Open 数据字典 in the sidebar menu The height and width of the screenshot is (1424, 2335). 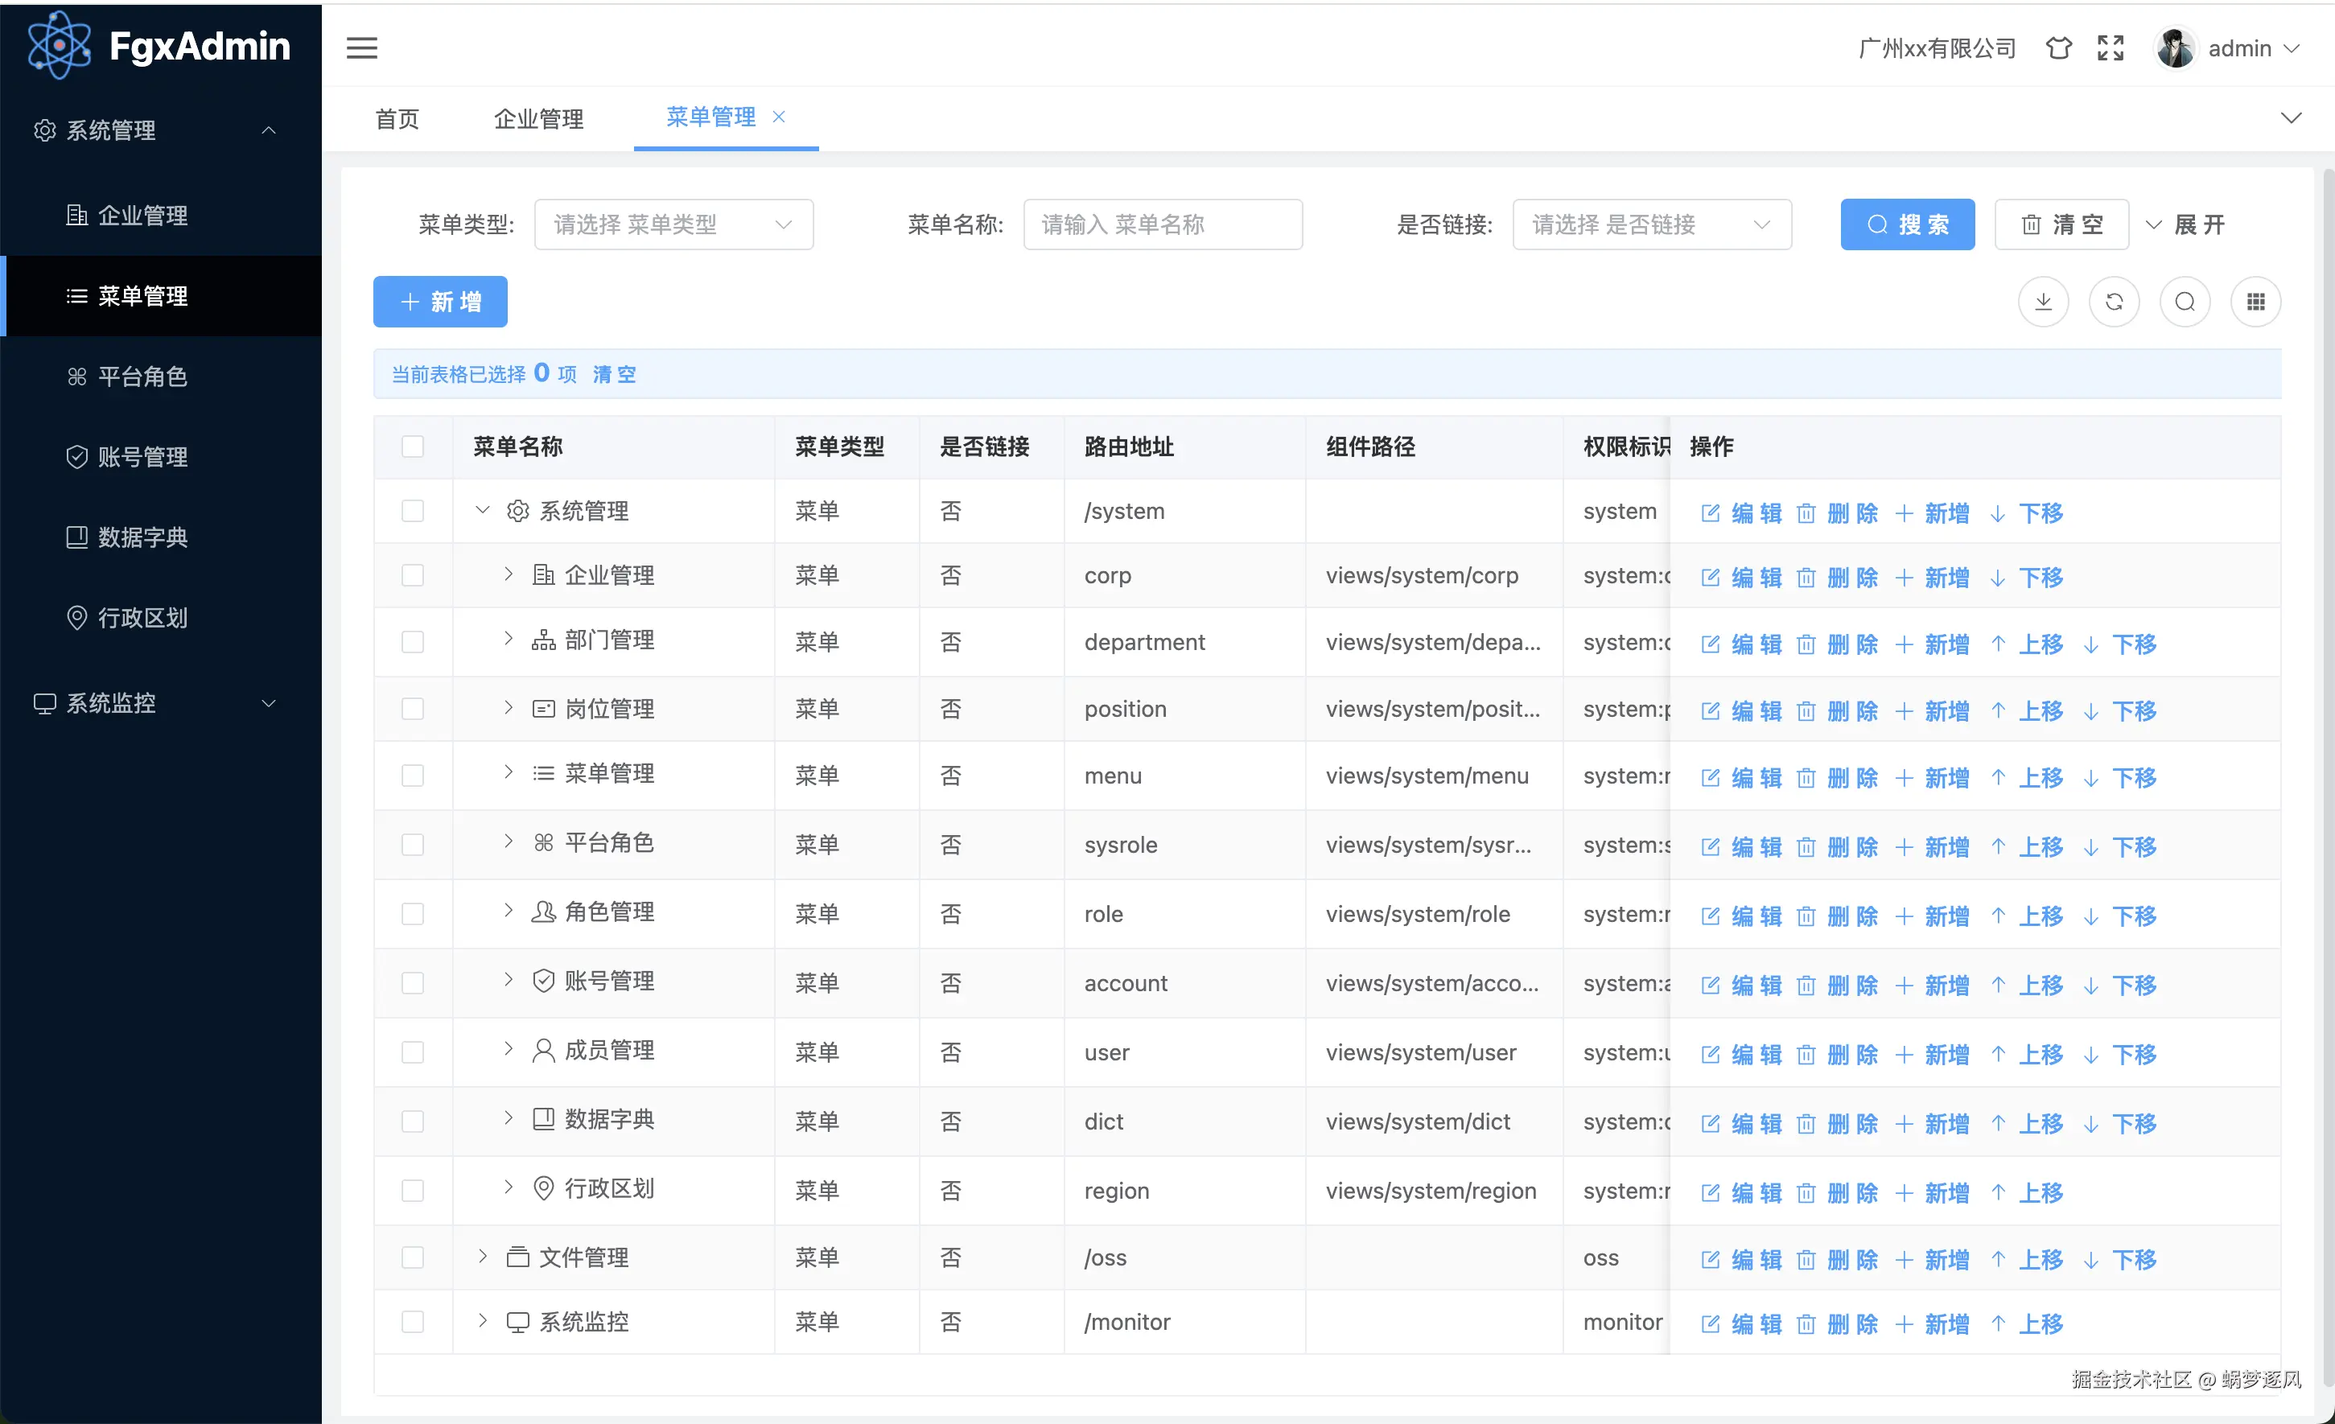click(x=142, y=537)
